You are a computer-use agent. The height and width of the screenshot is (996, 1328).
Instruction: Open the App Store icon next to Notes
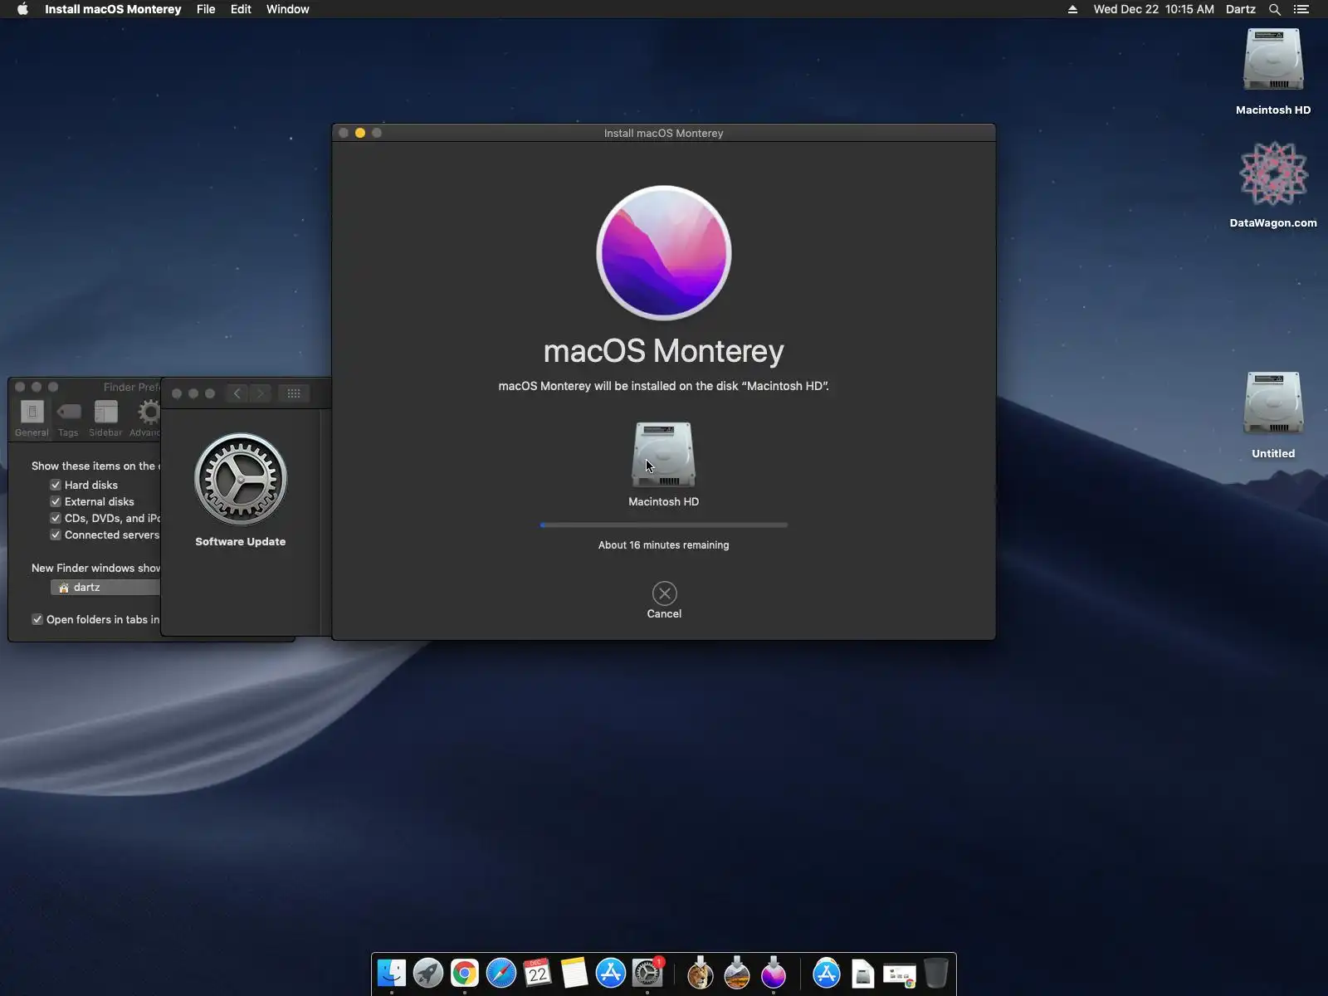(611, 973)
